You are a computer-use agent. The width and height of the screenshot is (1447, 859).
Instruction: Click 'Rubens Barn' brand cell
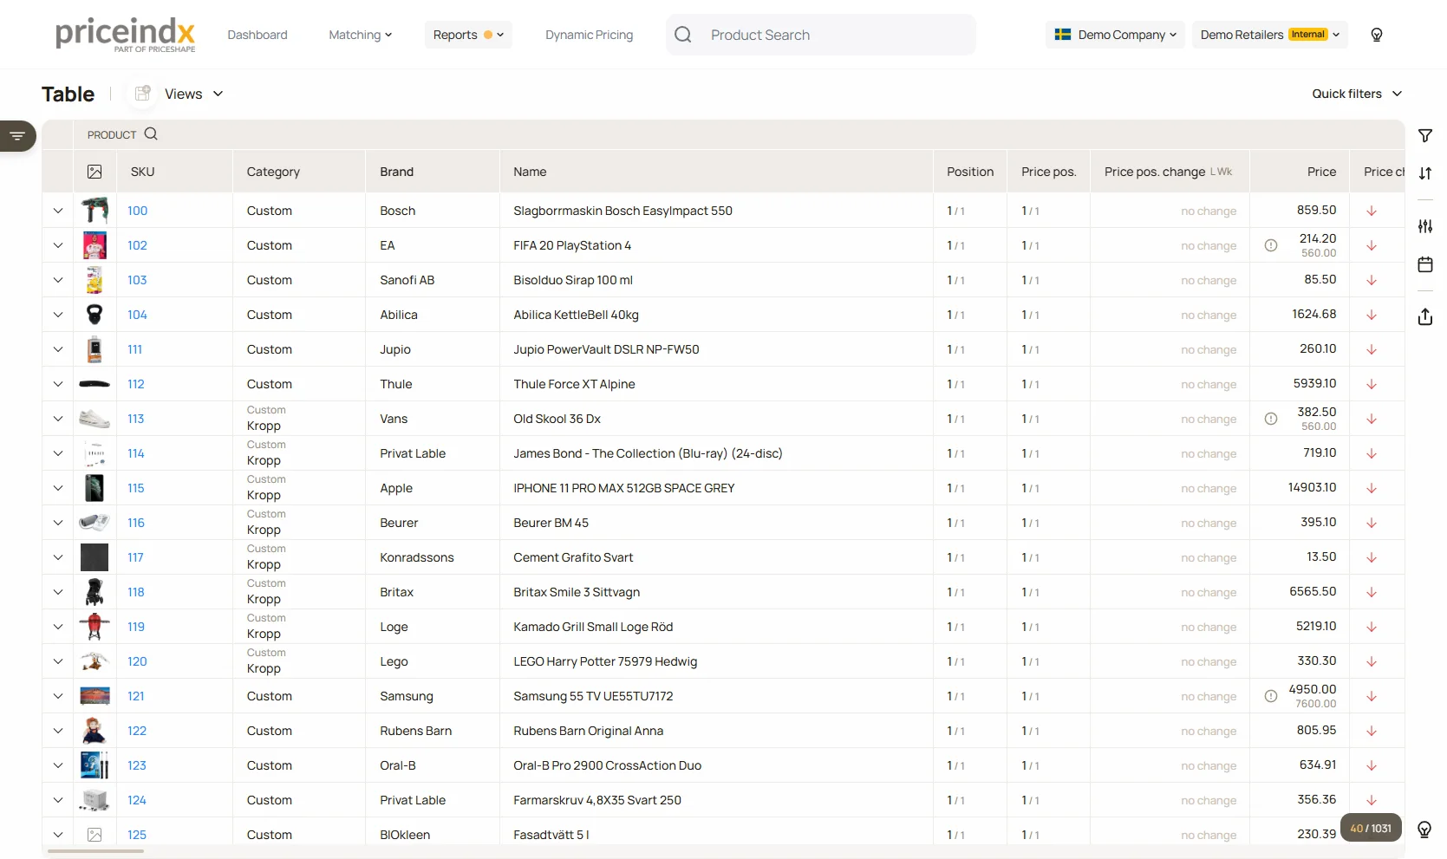[416, 731]
